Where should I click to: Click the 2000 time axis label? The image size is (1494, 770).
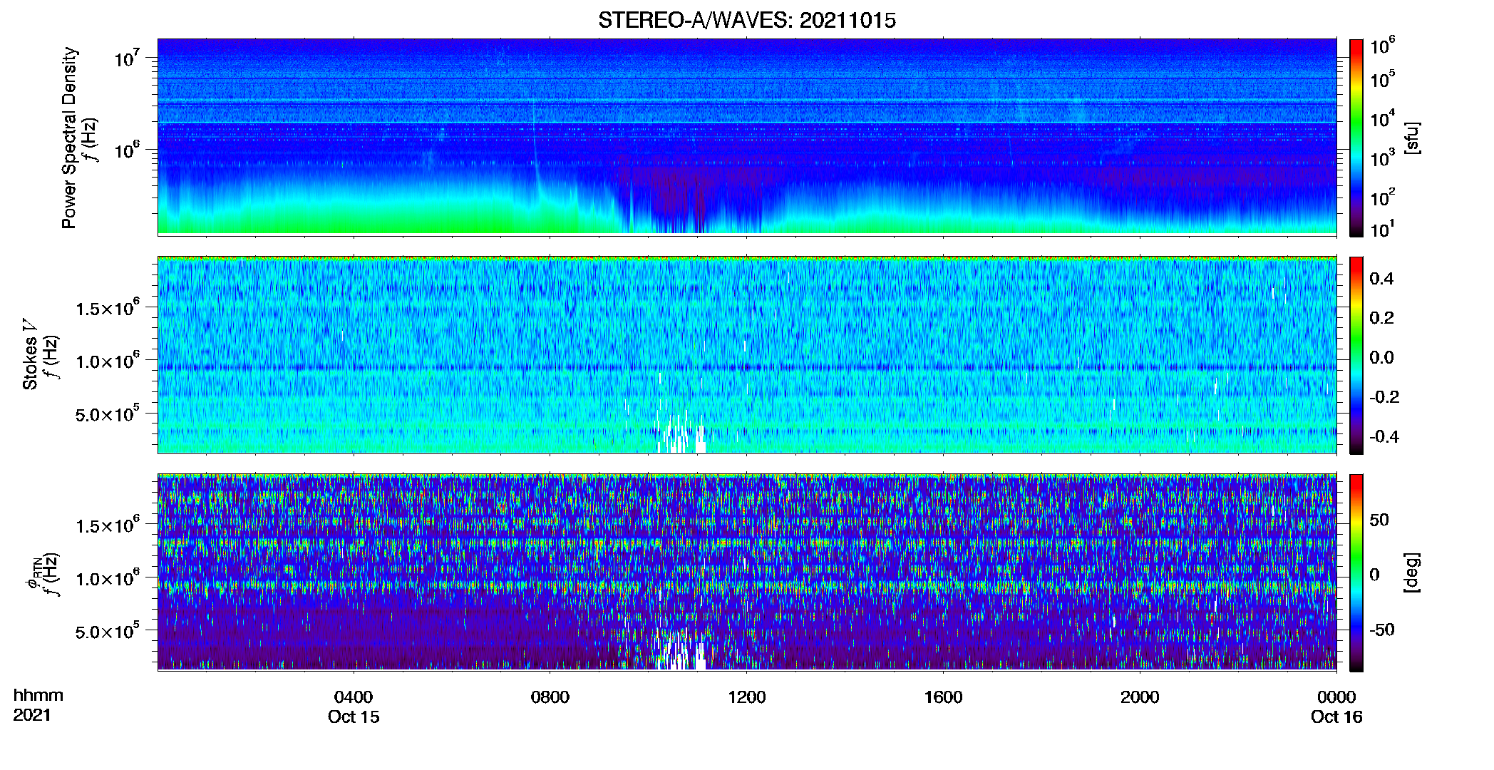pos(1140,697)
